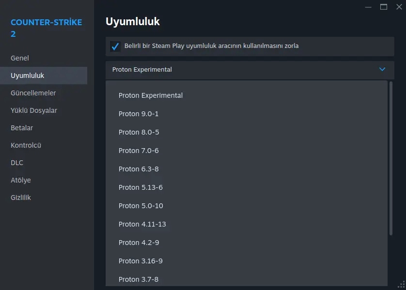
Task: Pick Proton 6.3-8 from dropdown list
Action: [x=246, y=169]
